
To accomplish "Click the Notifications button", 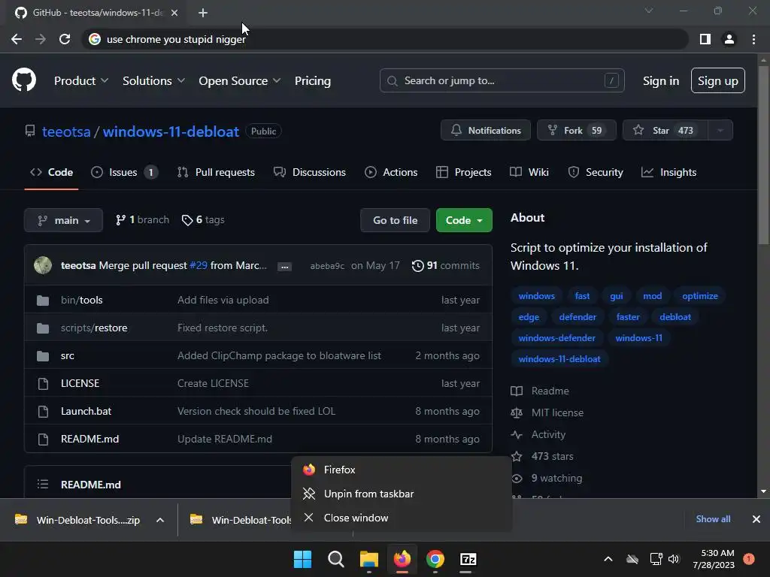I will point(486,131).
